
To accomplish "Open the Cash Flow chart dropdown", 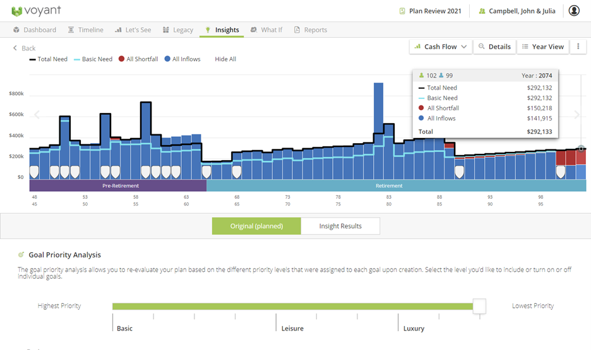I will 440,47.
